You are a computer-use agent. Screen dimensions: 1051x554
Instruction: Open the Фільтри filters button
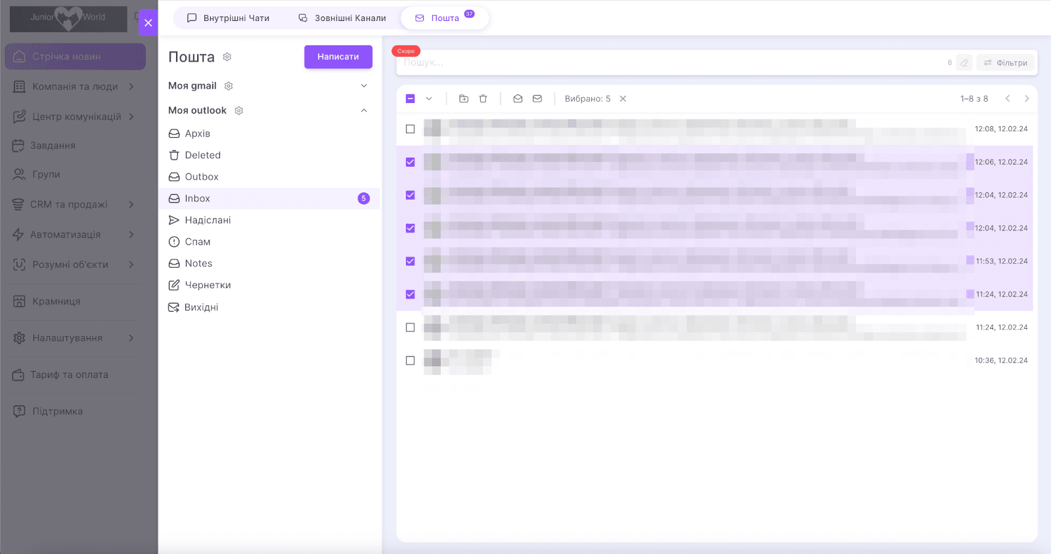click(1006, 63)
